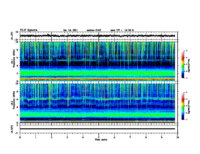Viewport: 200px width, 154px height.
Task: Click the ch.2 spectrogram color scale bar
Action: point(183,106)
